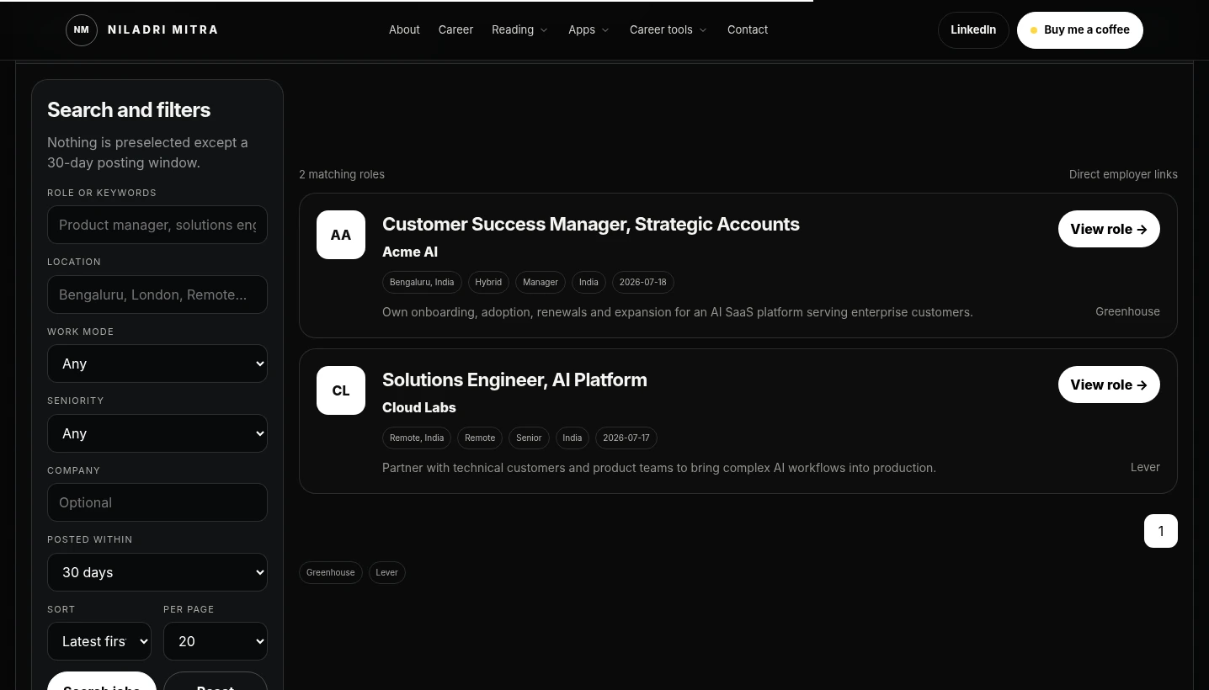View role for Solutions Engineer
This screenshot has width=1209, height=690.
coord(1109,385)
